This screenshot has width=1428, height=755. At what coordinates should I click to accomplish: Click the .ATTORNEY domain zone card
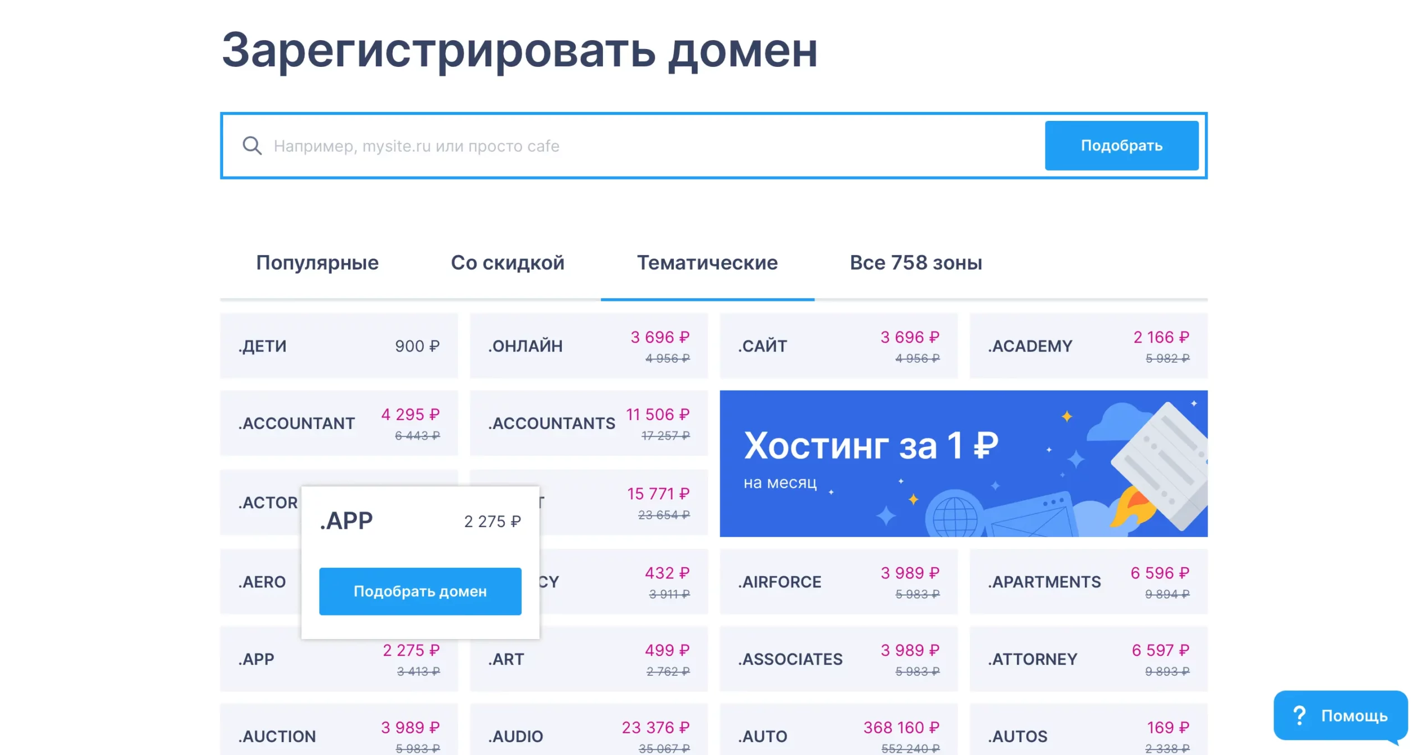pyautogui.click(x=1088, y=659)
